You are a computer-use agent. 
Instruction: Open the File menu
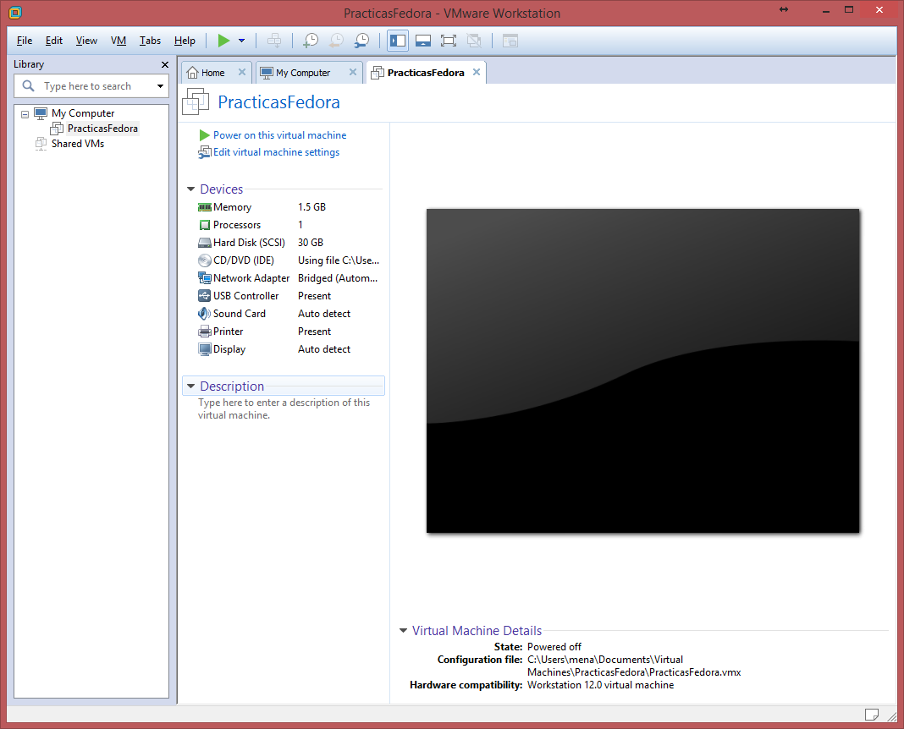coord(25,41)
